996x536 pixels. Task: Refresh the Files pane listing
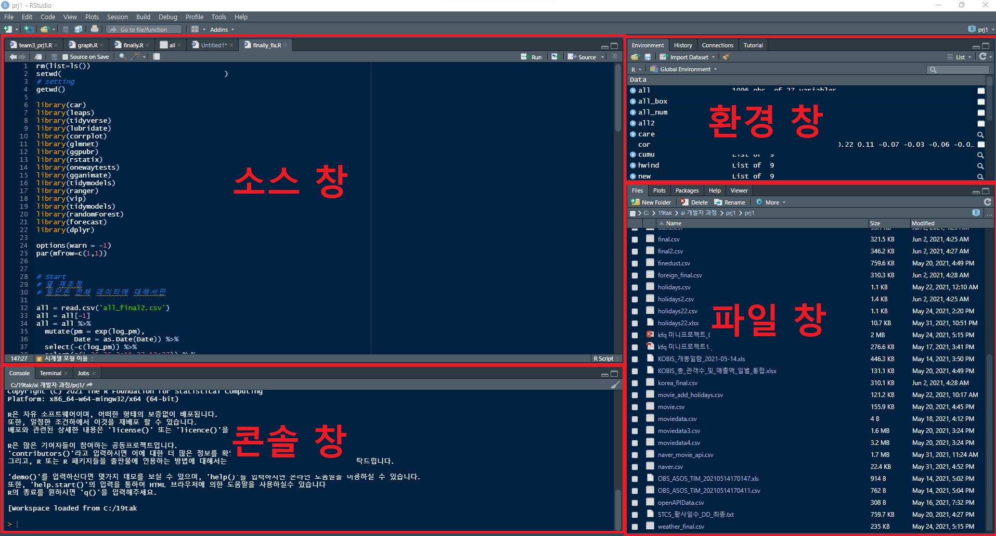click(987, 202)
